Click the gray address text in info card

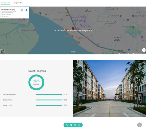[9, 12]
